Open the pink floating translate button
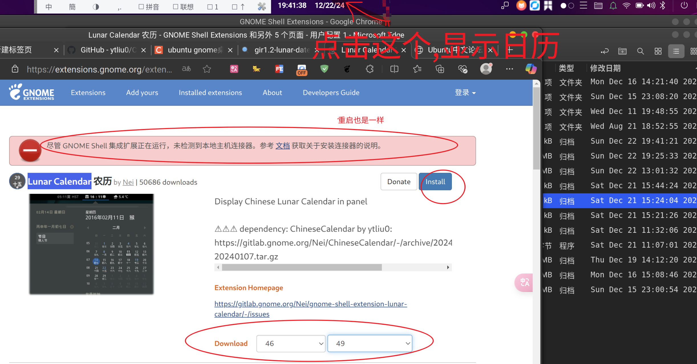697x364 pixels. [x=524, y=283]
